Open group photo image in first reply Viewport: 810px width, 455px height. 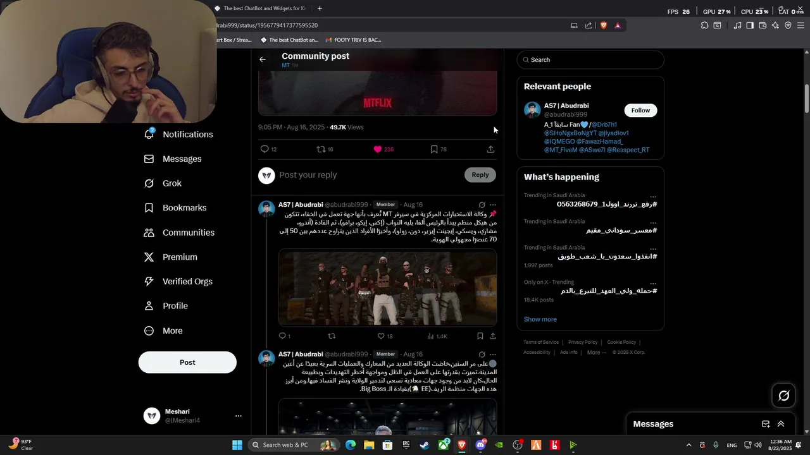(x=387, y=288)
